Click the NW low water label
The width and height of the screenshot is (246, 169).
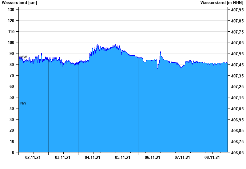23,103
